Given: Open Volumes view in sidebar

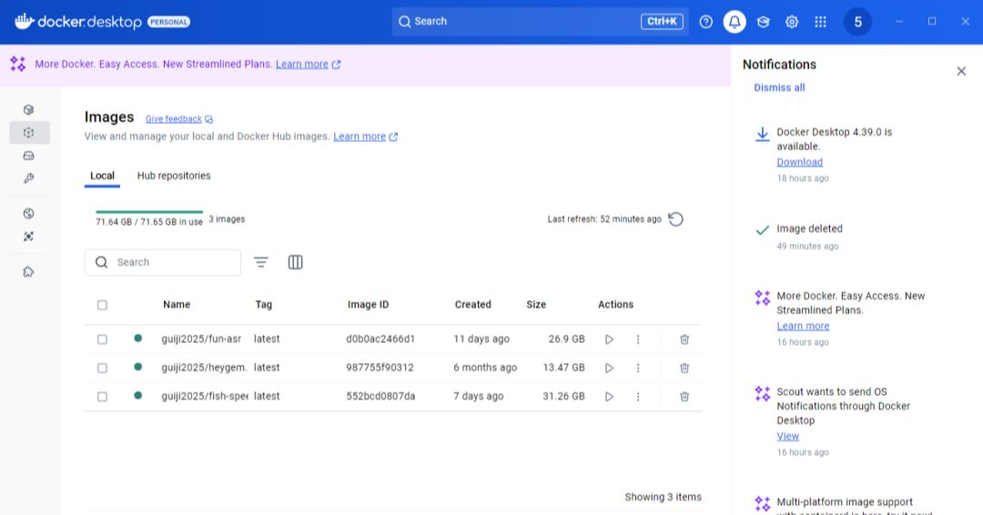Looking at the screenshot, I should [x=28, y=156].
